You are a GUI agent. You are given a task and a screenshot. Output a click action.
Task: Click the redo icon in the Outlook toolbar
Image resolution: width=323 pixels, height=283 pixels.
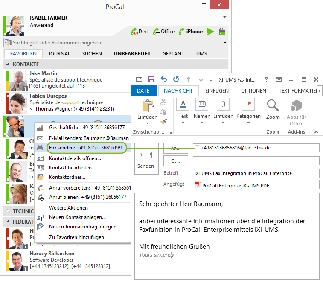pyautogui.click(x=176, y=79)
